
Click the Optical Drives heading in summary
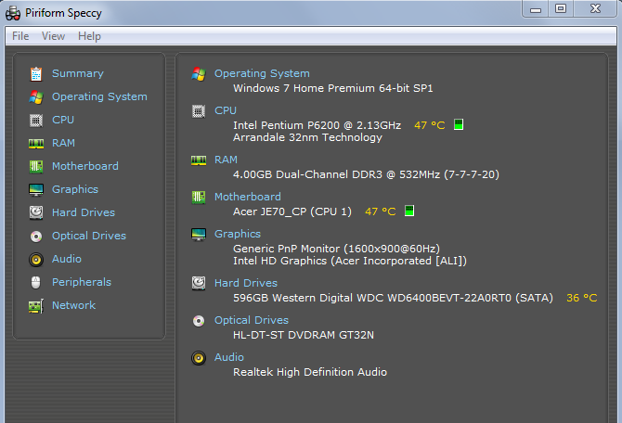point(252,320)
